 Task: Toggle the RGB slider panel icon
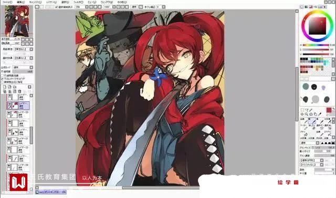pyautogui.click(x=307, y=7)
